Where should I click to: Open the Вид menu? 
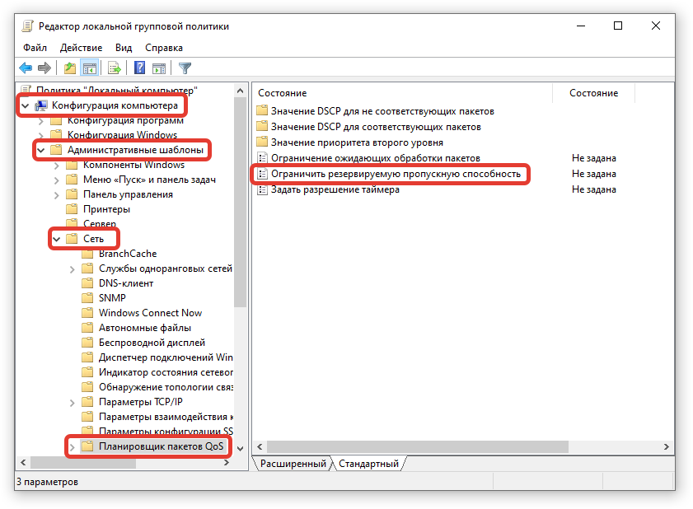tap(124, 48)
